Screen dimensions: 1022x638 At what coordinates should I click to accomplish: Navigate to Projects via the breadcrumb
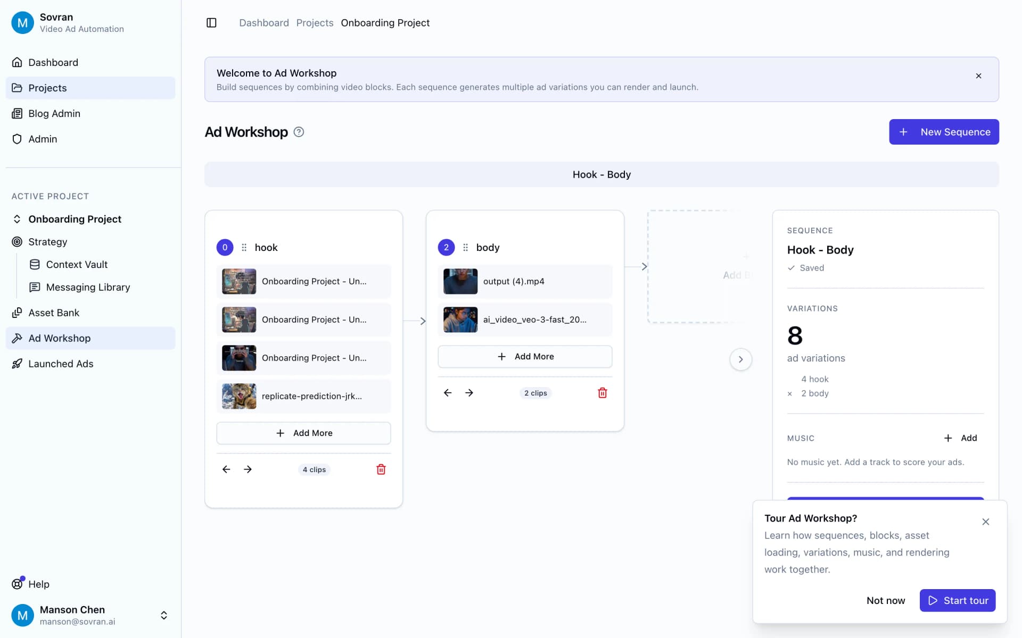click(x=315, y=22)
